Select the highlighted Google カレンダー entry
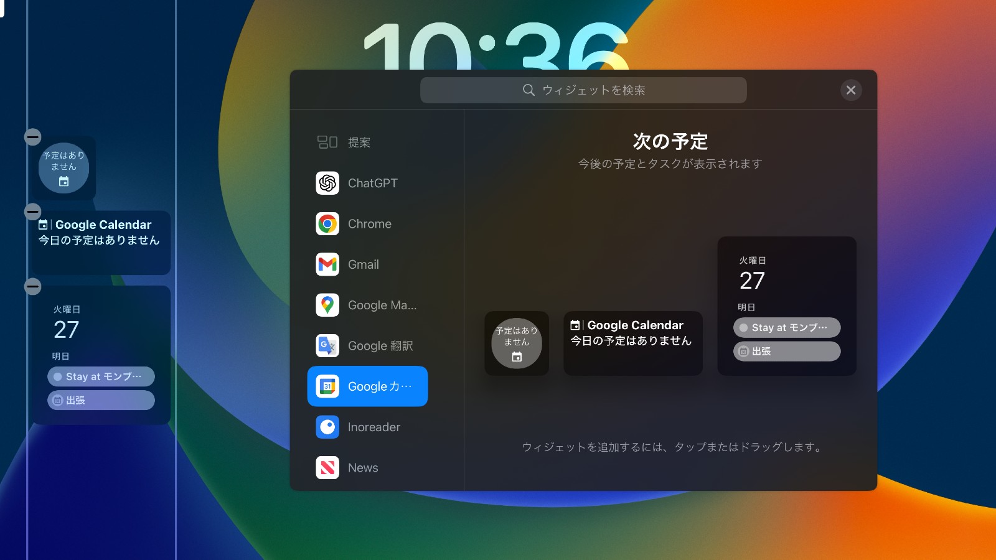Screen dimensions: 996x560 click(367, 386)
